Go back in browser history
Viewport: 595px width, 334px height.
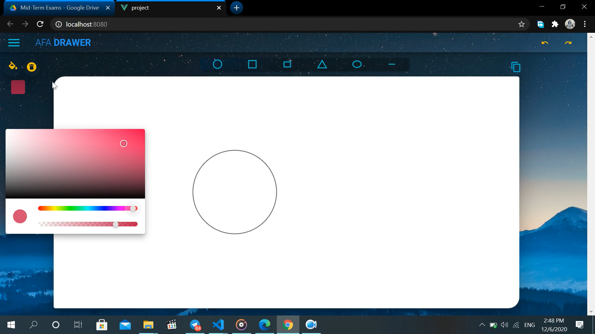click(x=10, y=24)
